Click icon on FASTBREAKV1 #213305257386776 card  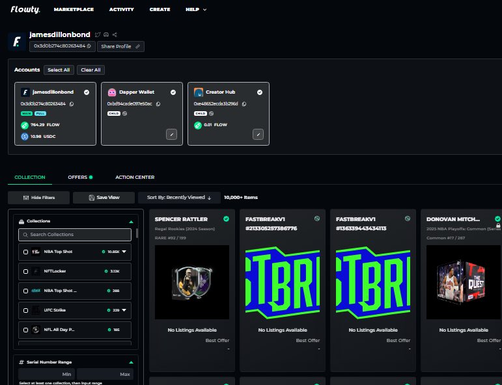pyautogui.click(x=317, y=219)
